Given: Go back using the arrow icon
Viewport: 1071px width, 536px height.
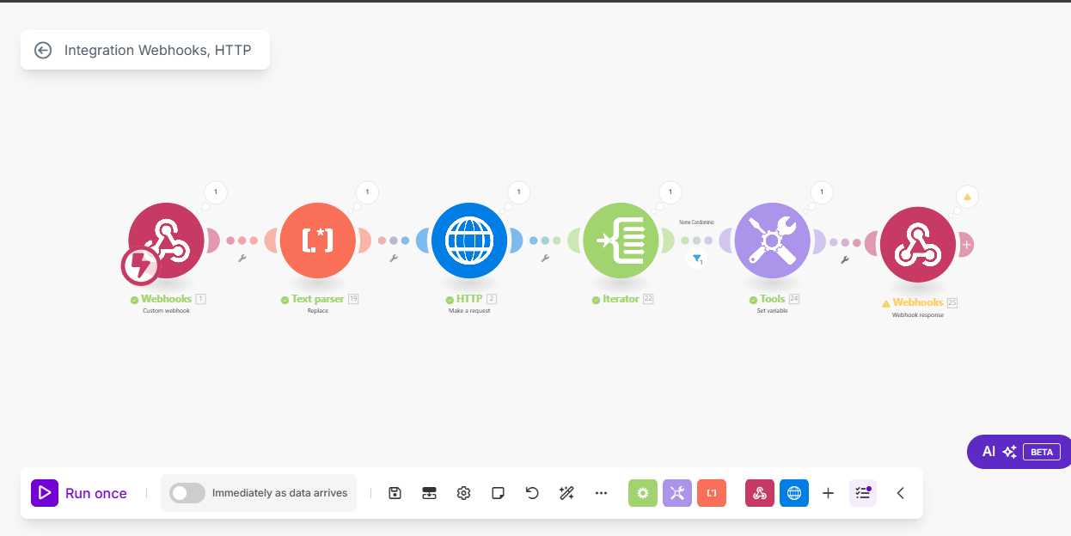Looking at the screenshot, I should coord(43,50).
